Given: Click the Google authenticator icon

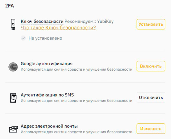Looking at the screenshot, I should point(13,67).
